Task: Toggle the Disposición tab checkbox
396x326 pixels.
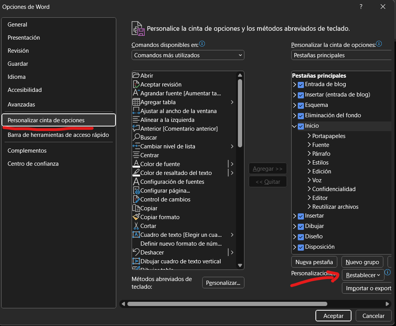Action: coord(300,247)
